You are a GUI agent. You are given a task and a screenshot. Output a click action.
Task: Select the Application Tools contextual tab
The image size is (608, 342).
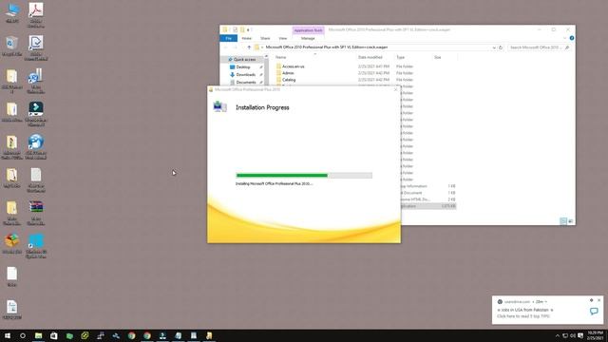308,30
